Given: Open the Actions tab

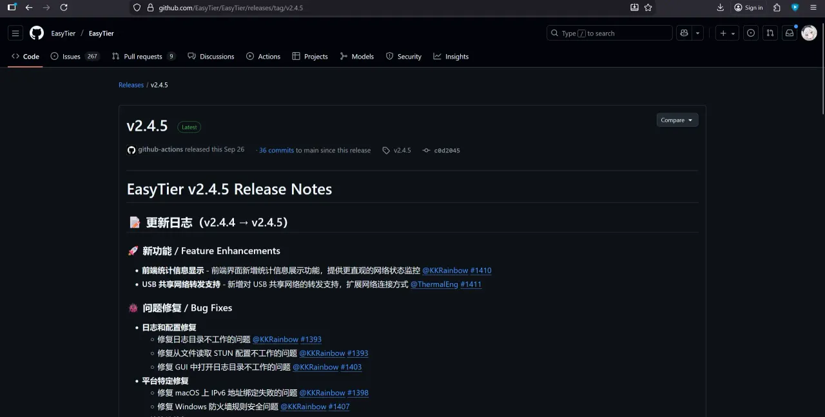Looking at the screenshot, I should tap(263, 57).
